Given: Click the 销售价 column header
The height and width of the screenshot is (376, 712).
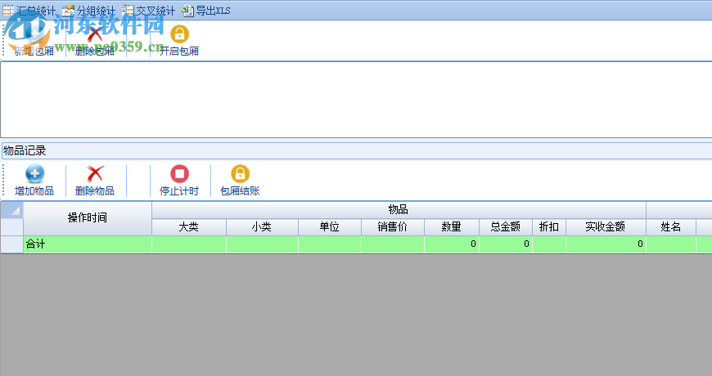Looking at the screenshot, I should pyautogui.click(x=393, y=226).
